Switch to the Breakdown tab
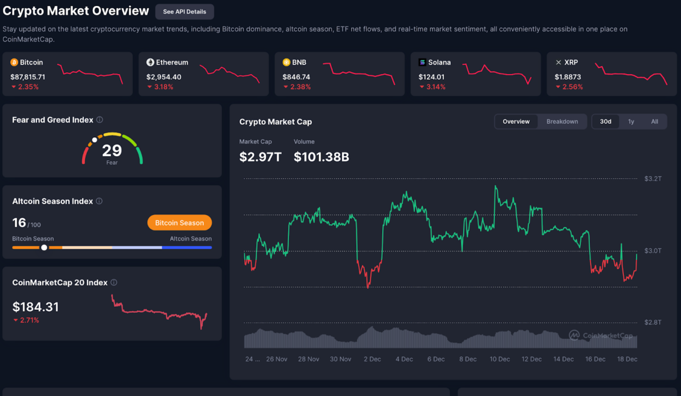681x396 pixels. (x=562, y=121)
